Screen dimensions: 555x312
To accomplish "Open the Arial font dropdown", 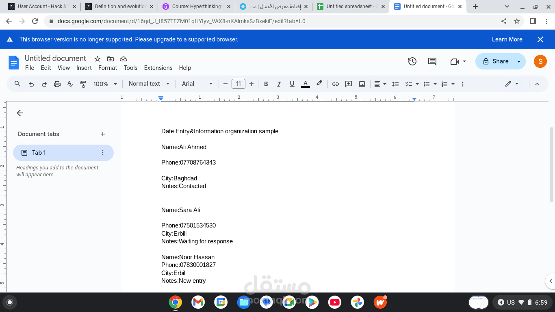I will 197,84.
